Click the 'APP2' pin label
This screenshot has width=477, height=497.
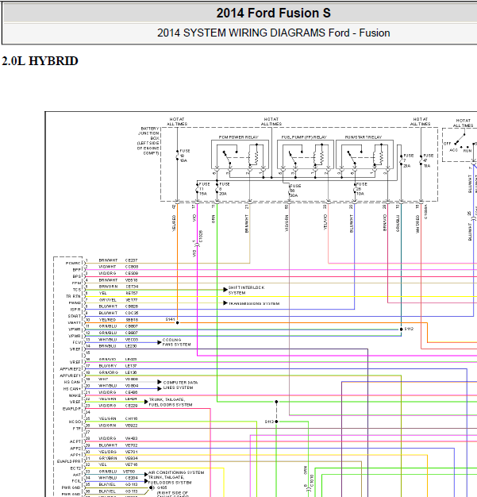75,449
